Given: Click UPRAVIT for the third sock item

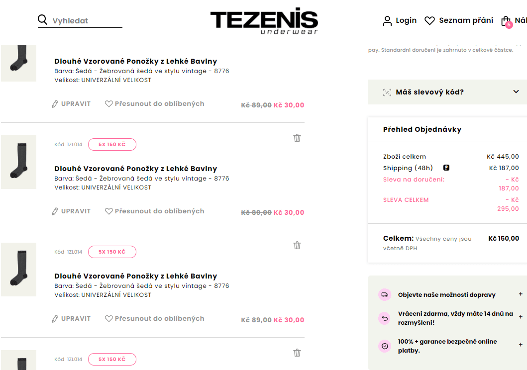Looking at the screenshot, I should pos(71,319).
